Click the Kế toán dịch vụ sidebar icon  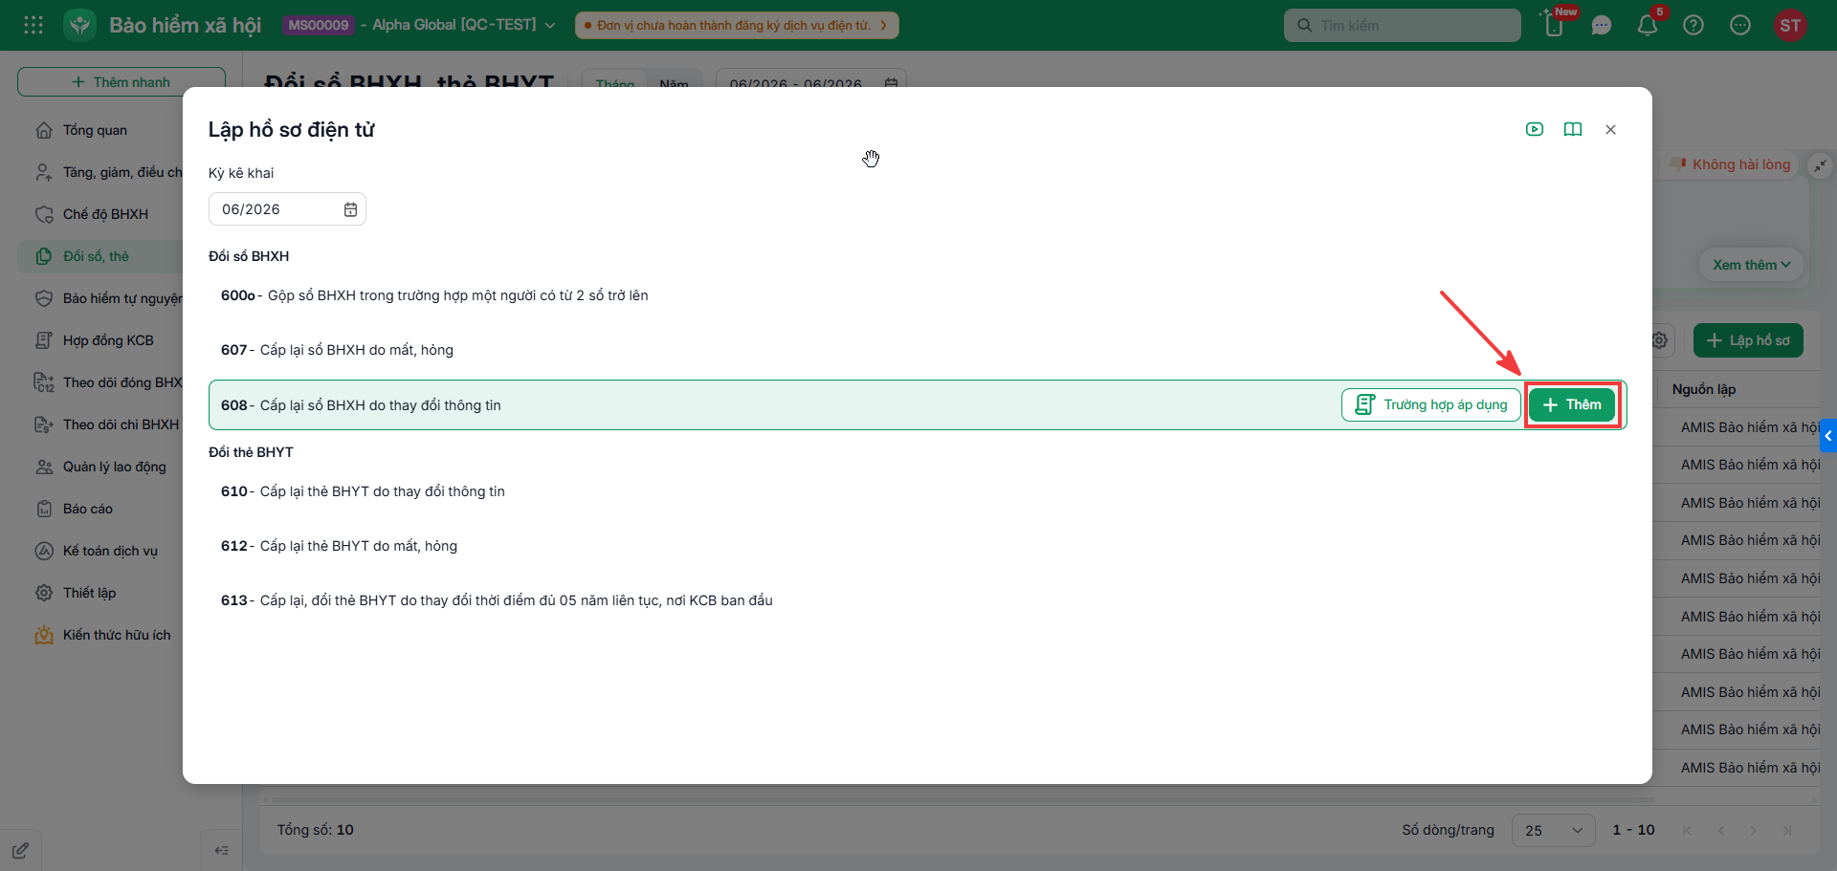[44, 551]
